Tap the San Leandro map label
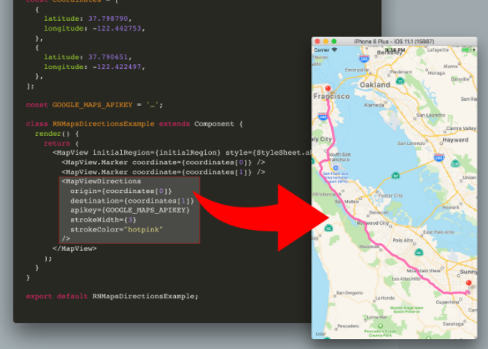 430,115
